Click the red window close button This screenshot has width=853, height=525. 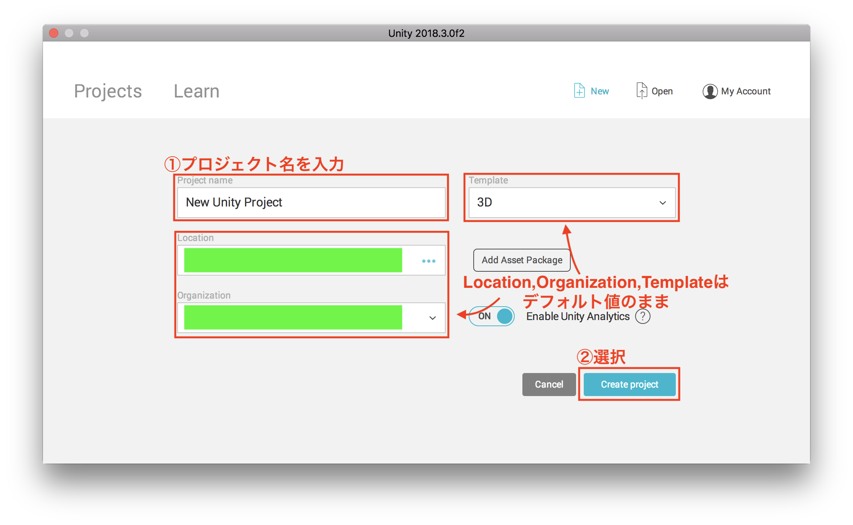pos(54,33)
